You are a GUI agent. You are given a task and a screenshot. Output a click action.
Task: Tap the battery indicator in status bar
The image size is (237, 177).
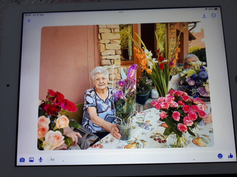(x=216, y=9)
